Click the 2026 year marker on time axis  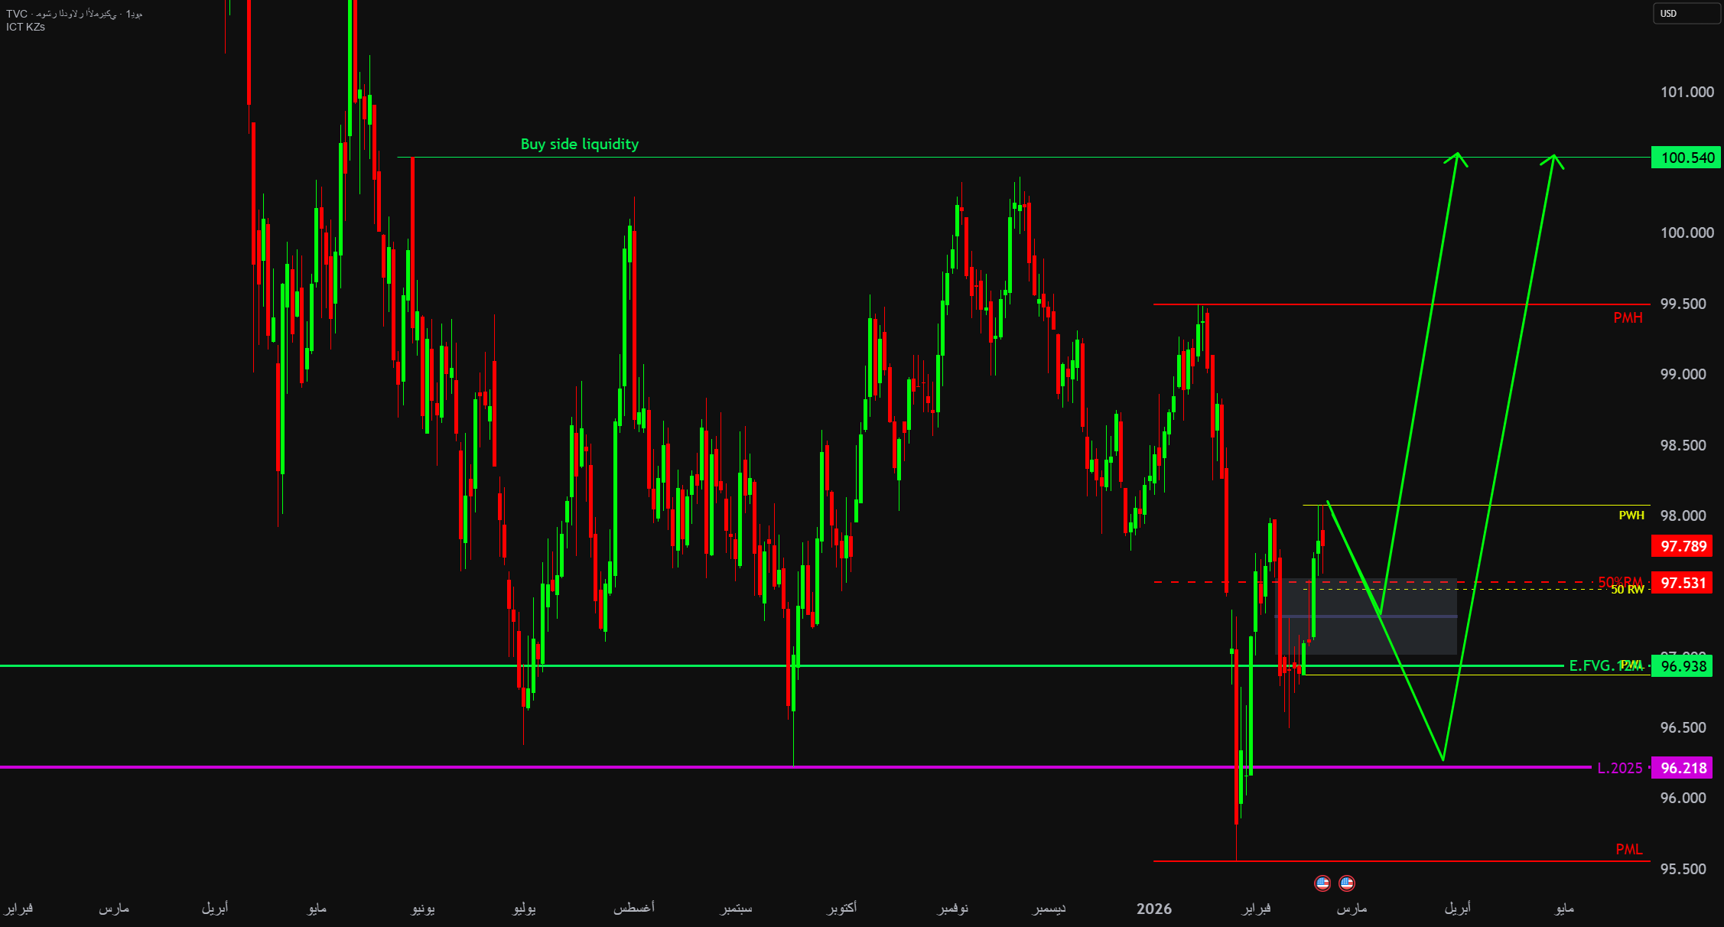(1153, 909)
